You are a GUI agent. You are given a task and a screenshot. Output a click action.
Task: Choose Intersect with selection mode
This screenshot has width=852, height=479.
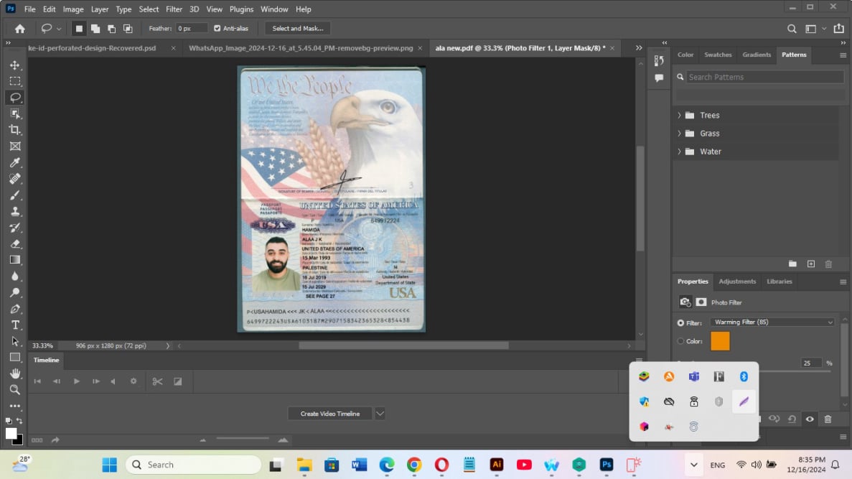[x=128, y=28]
